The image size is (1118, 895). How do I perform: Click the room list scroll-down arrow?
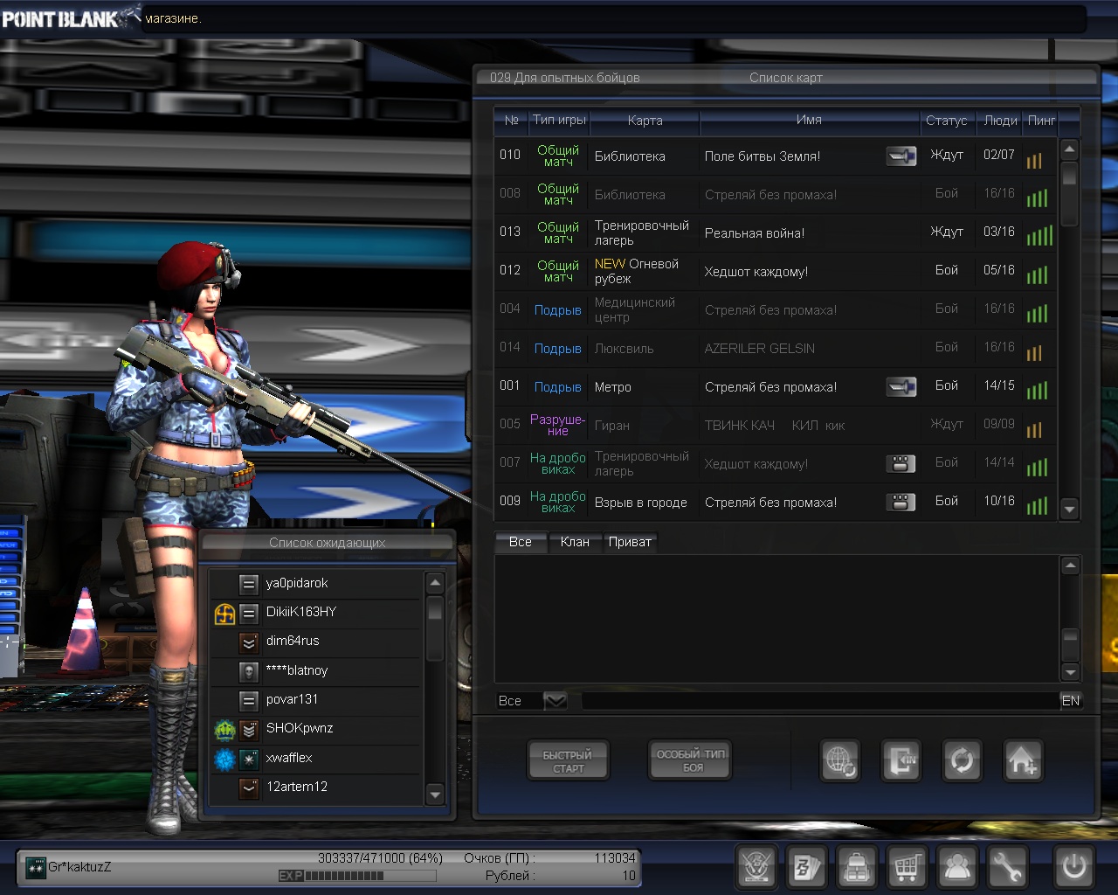click(x=1069, y=508)
